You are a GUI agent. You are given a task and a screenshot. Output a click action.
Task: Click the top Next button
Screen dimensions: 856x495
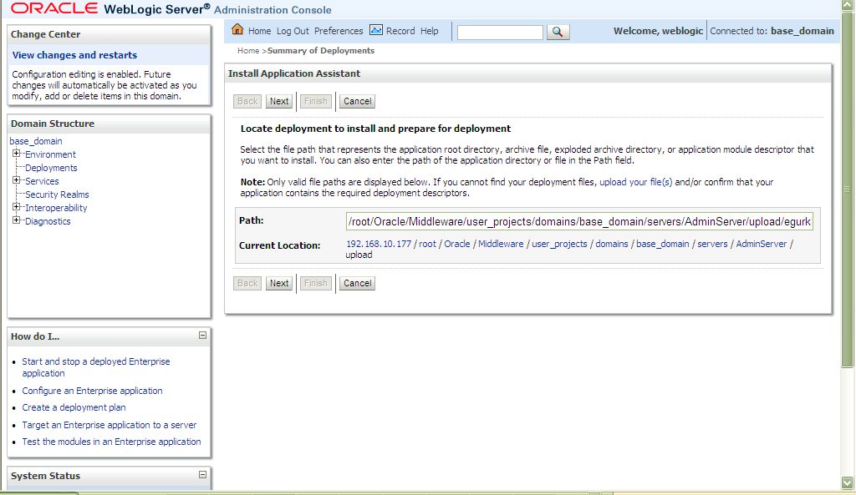(x=279, y=101)
